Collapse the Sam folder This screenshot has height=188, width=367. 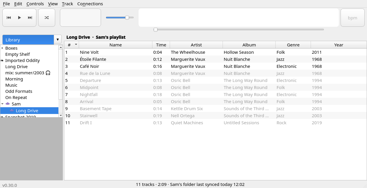tap(2, 104)
